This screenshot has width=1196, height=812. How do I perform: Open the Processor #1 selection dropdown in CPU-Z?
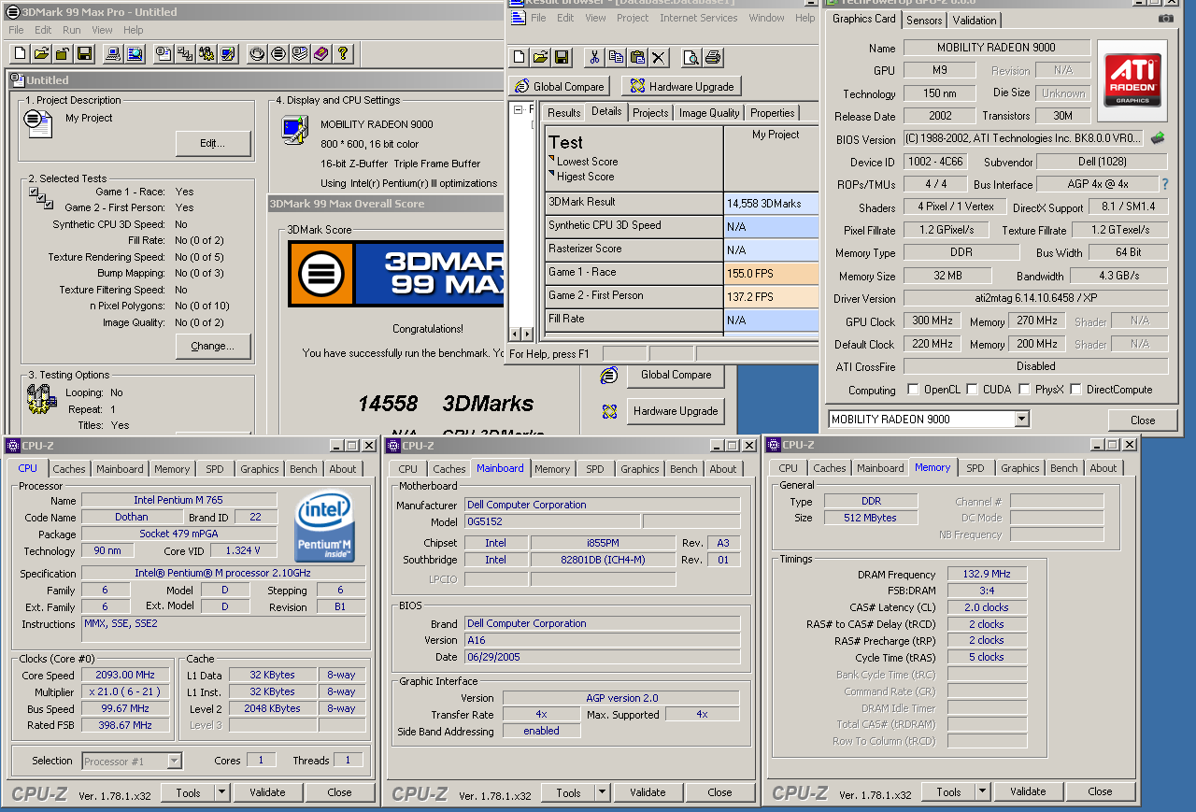[x=174, y=761]
